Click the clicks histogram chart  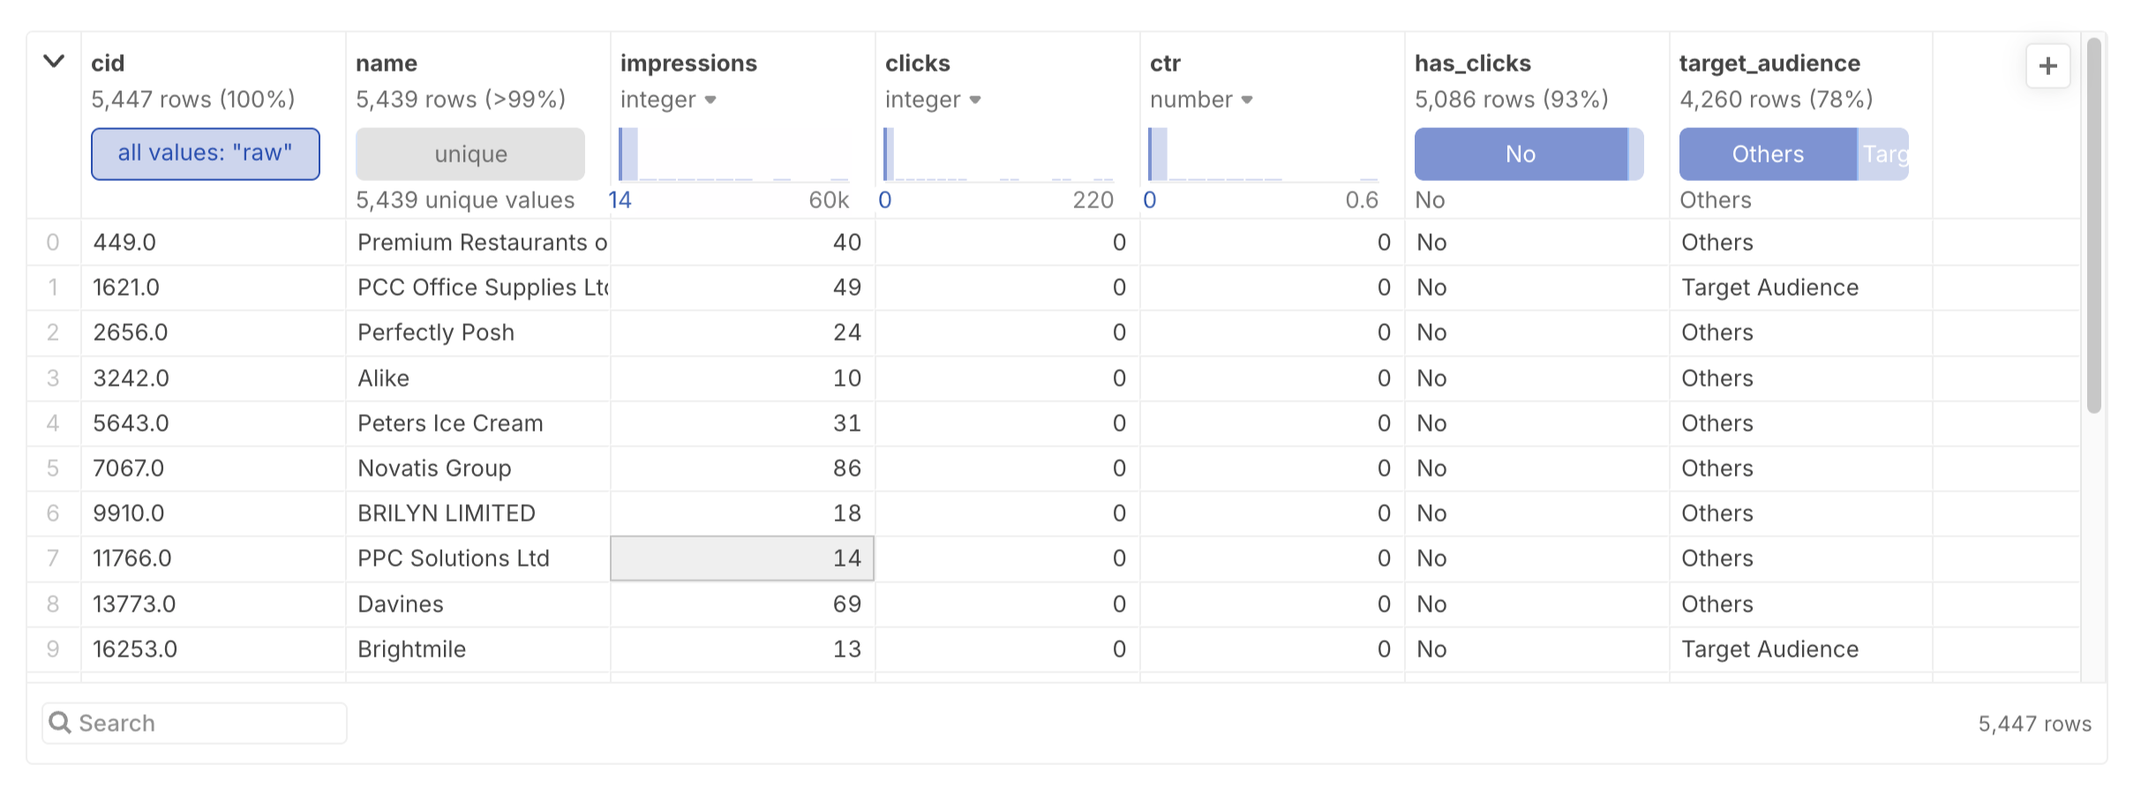point(998,154)
